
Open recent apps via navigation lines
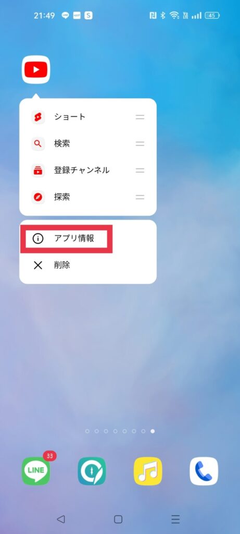click(175, 519)
